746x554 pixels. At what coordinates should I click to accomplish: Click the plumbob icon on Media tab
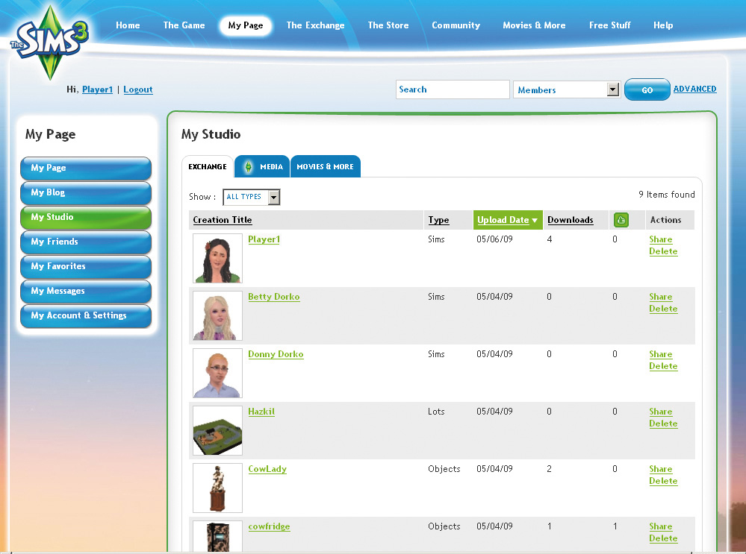point(248,167)
